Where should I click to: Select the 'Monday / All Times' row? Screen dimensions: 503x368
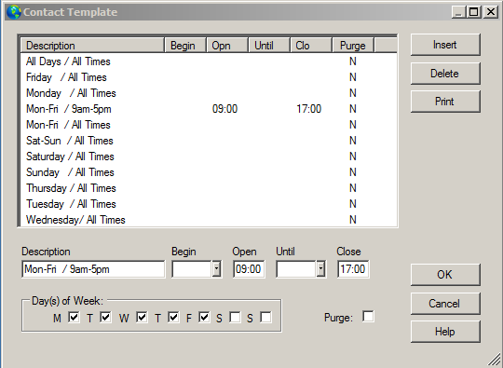click(x=209, y=93)
